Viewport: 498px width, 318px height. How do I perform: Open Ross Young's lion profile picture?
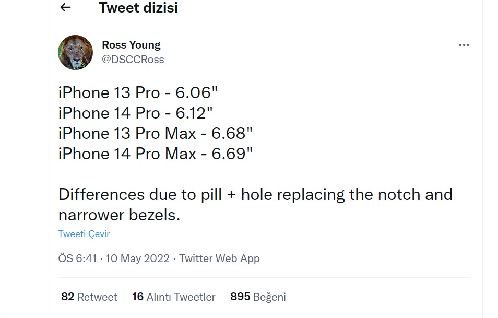(76, 52)
